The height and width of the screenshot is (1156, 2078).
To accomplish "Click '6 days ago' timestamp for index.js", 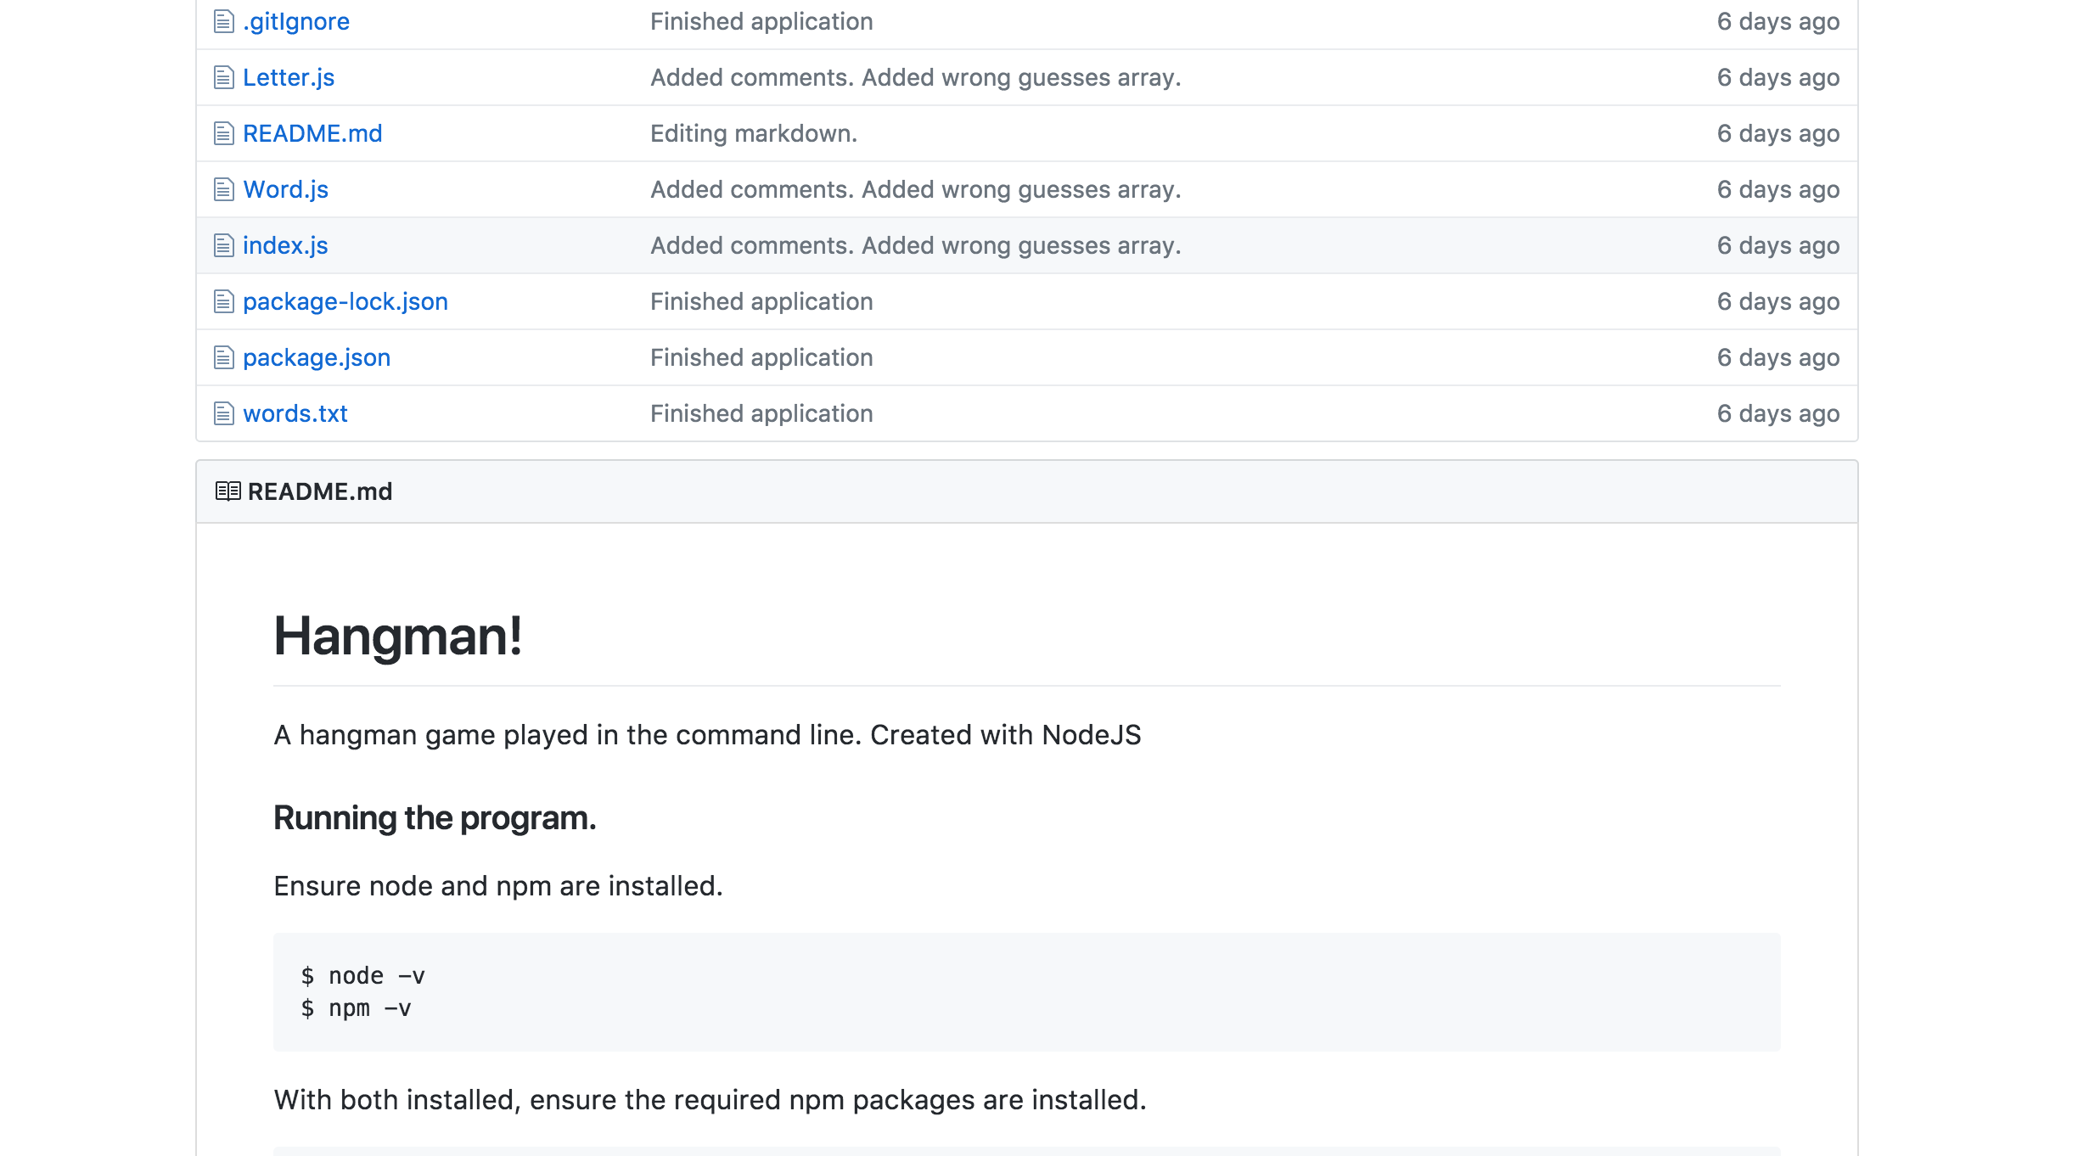I will [1778, 245].
